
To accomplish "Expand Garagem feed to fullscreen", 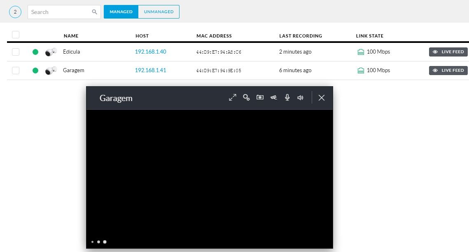I will [x=232, y=97].
